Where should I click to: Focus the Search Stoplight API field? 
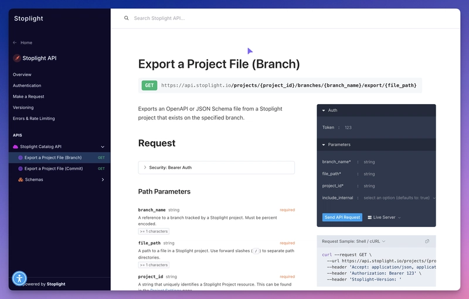(x=159, y=18)
